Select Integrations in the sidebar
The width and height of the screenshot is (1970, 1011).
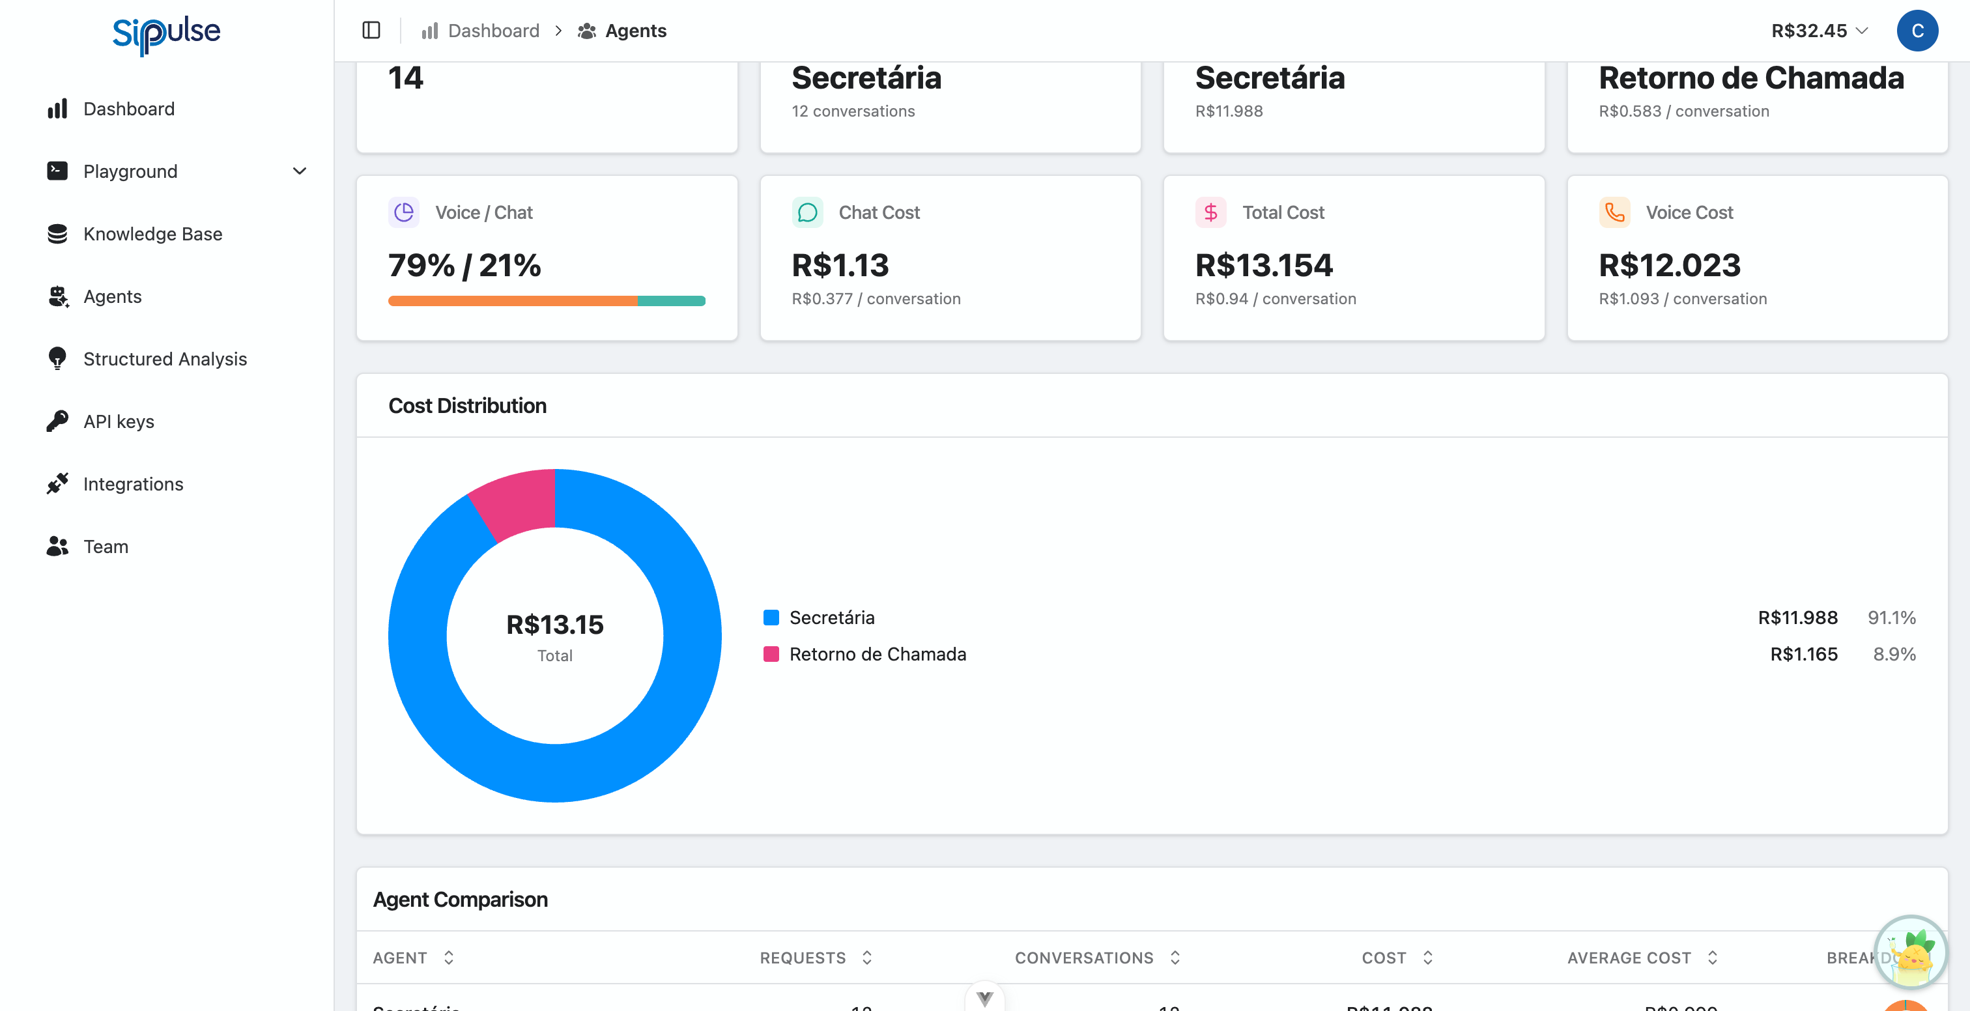(x=132, y=483)
